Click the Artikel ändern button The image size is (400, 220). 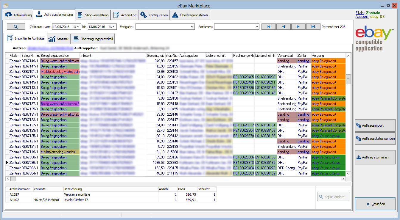pyautogui.click(x=334, y=197)
